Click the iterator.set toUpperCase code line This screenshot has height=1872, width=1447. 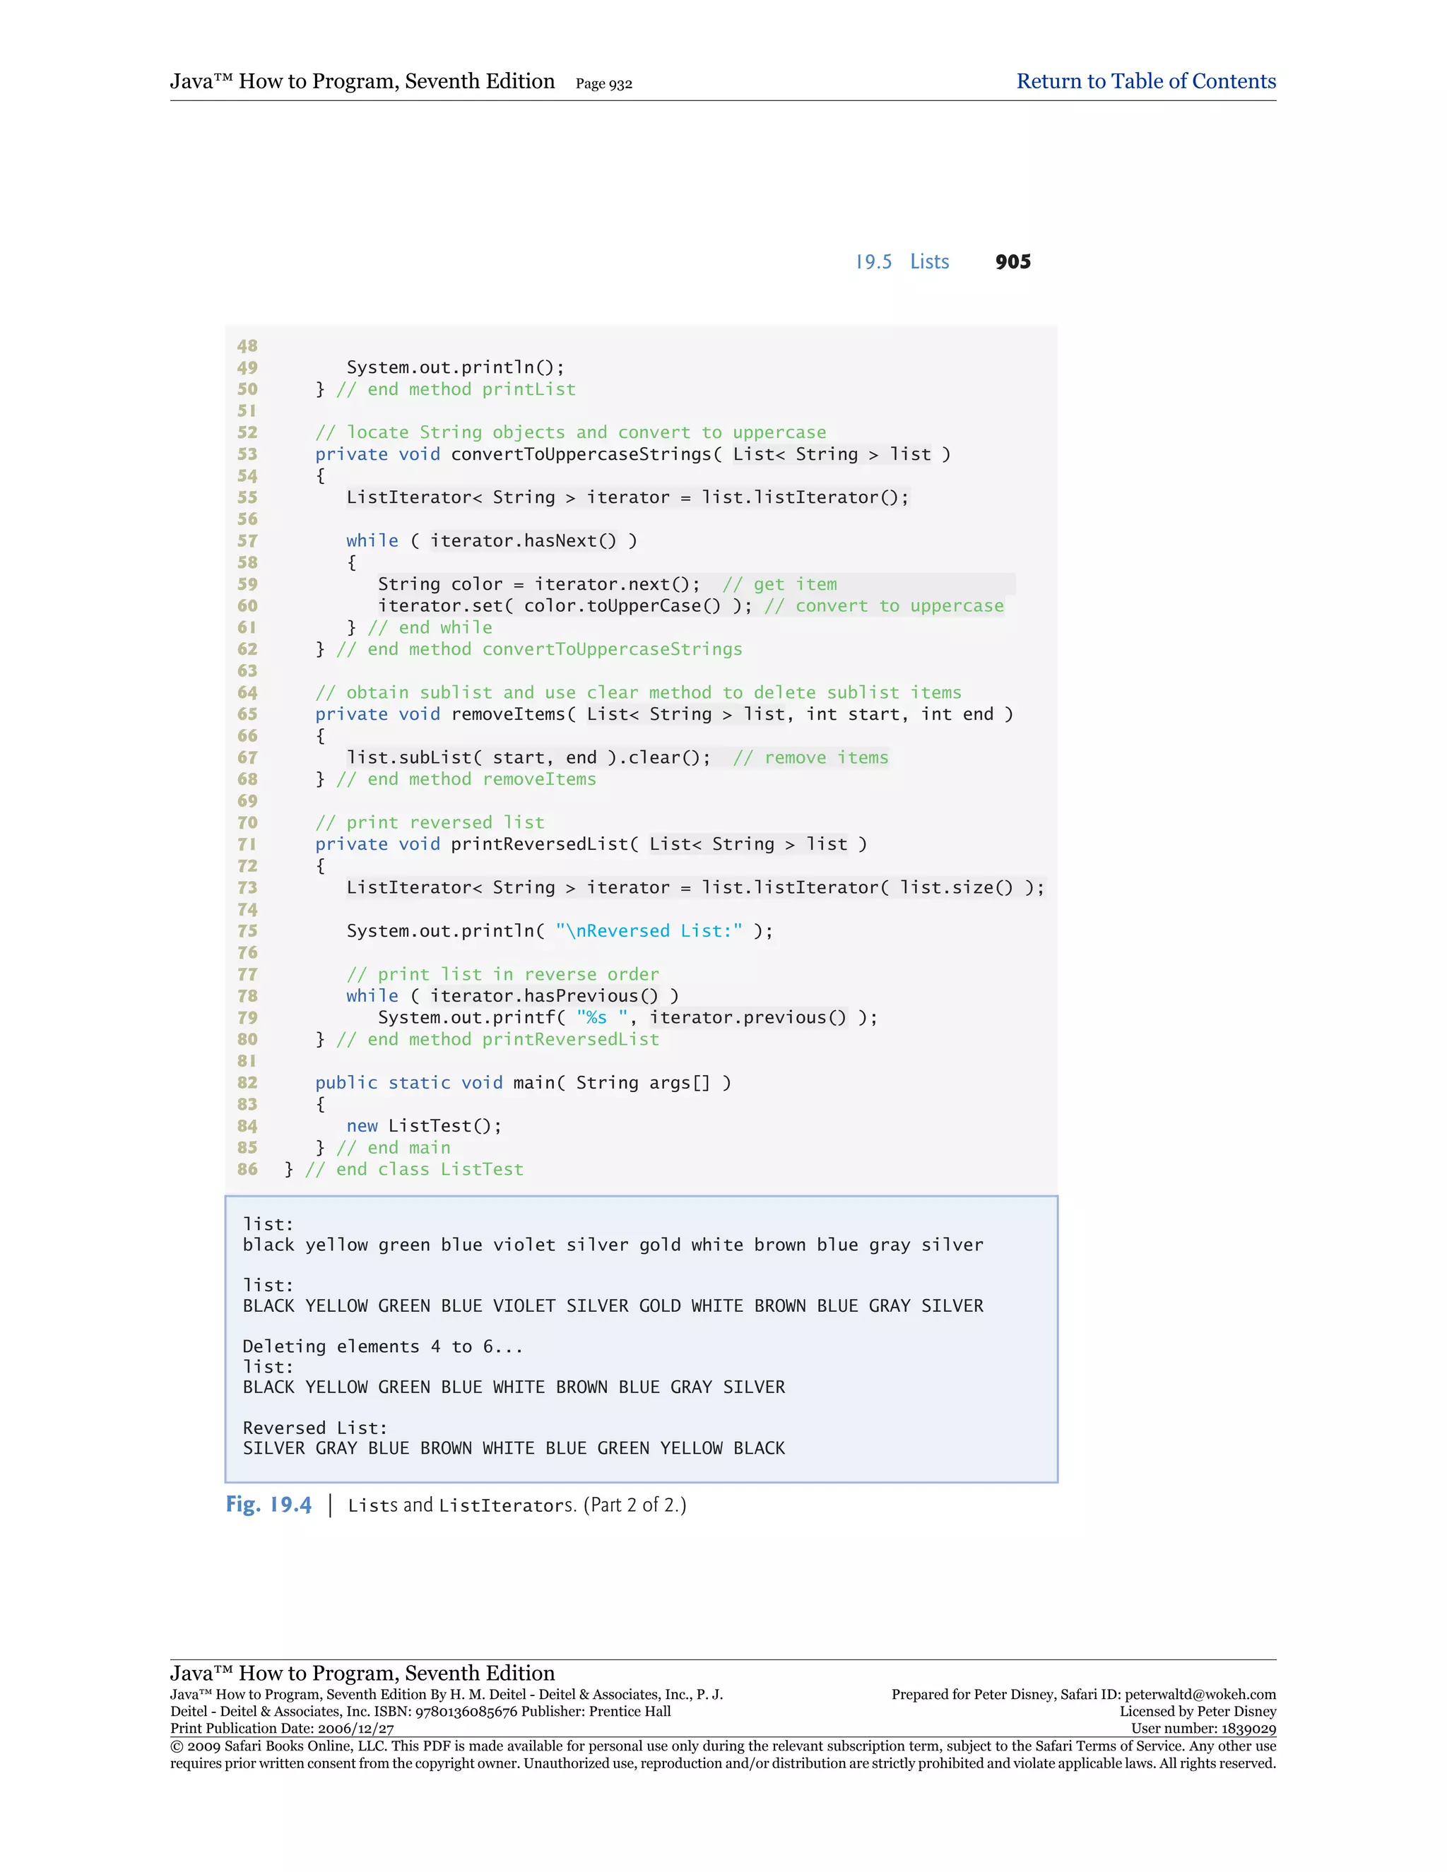[565, 606]
